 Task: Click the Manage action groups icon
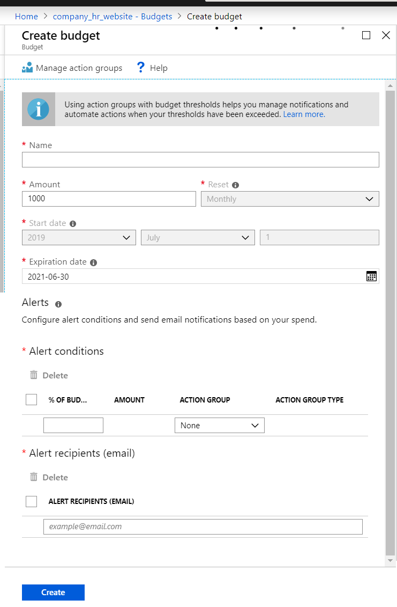pos(27,68)
